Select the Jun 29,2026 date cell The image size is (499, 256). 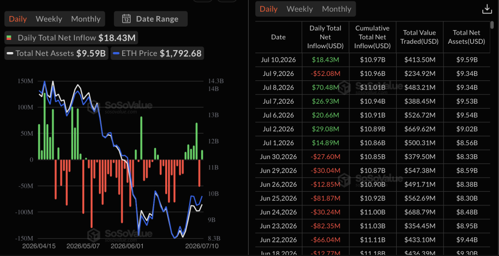click(x=278, y=170)
